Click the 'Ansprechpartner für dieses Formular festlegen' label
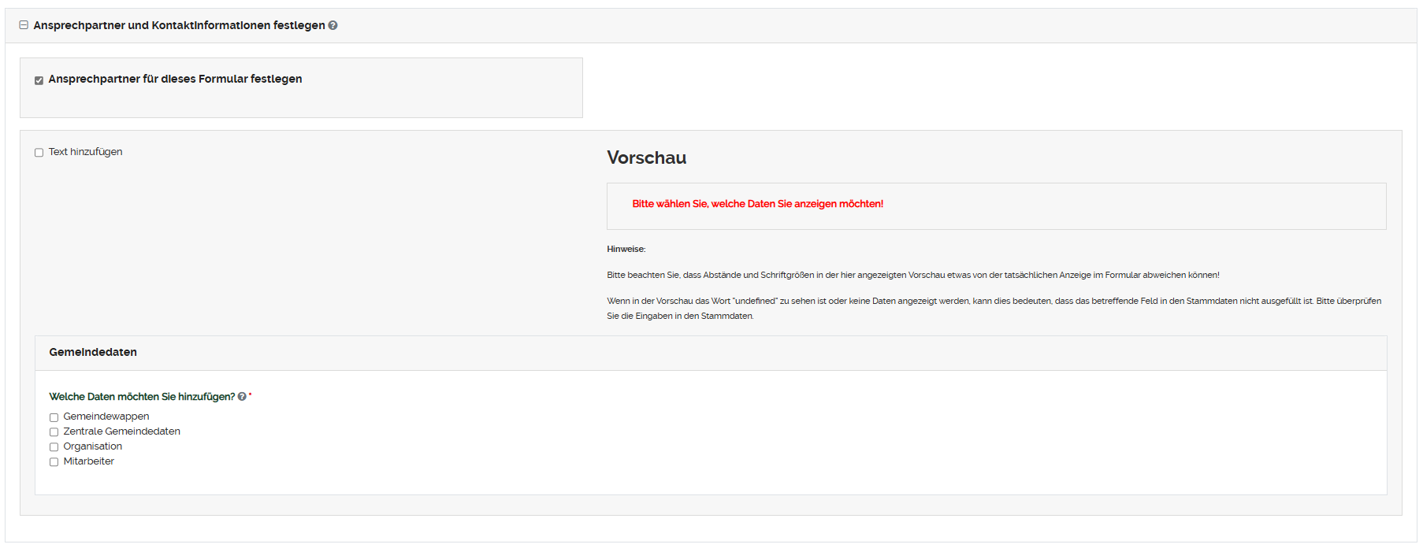The image size is (1423, 548). (x=175, y=79)
